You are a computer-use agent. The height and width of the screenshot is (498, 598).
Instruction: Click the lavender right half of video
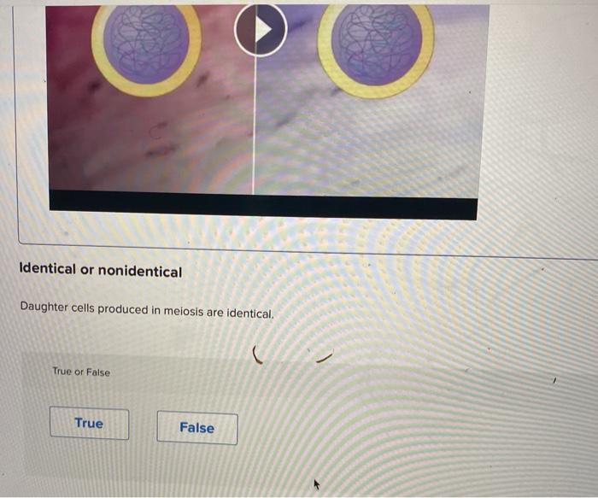tap(368, 145)
